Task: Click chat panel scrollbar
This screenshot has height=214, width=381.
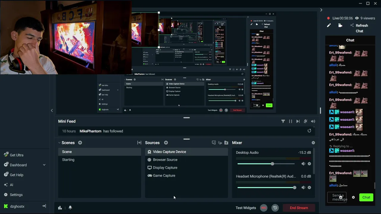Action: tap(375, 186)
